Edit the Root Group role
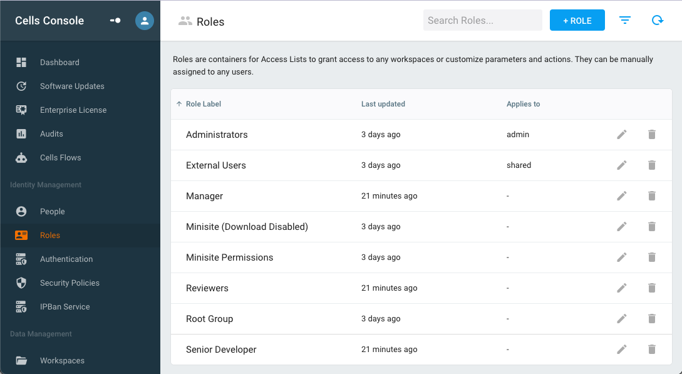This screenshot has height=374, width=682. [621, 319]
